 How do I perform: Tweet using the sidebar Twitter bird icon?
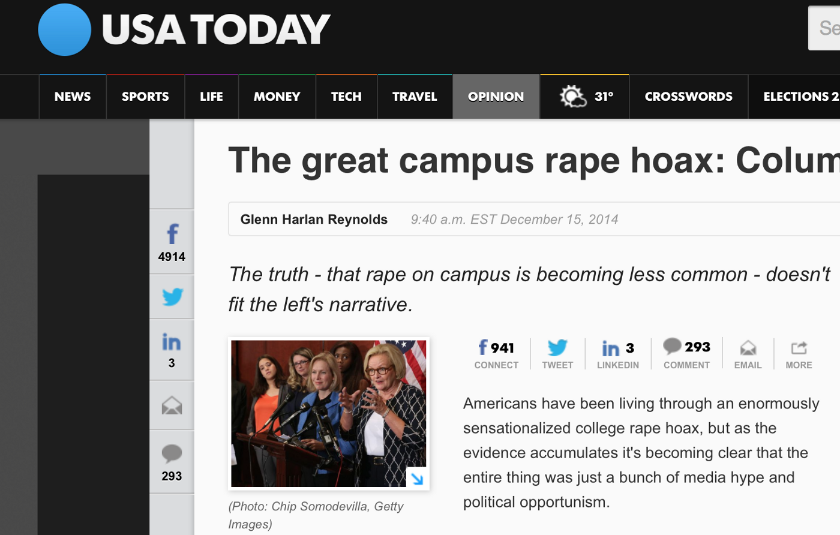172,297
